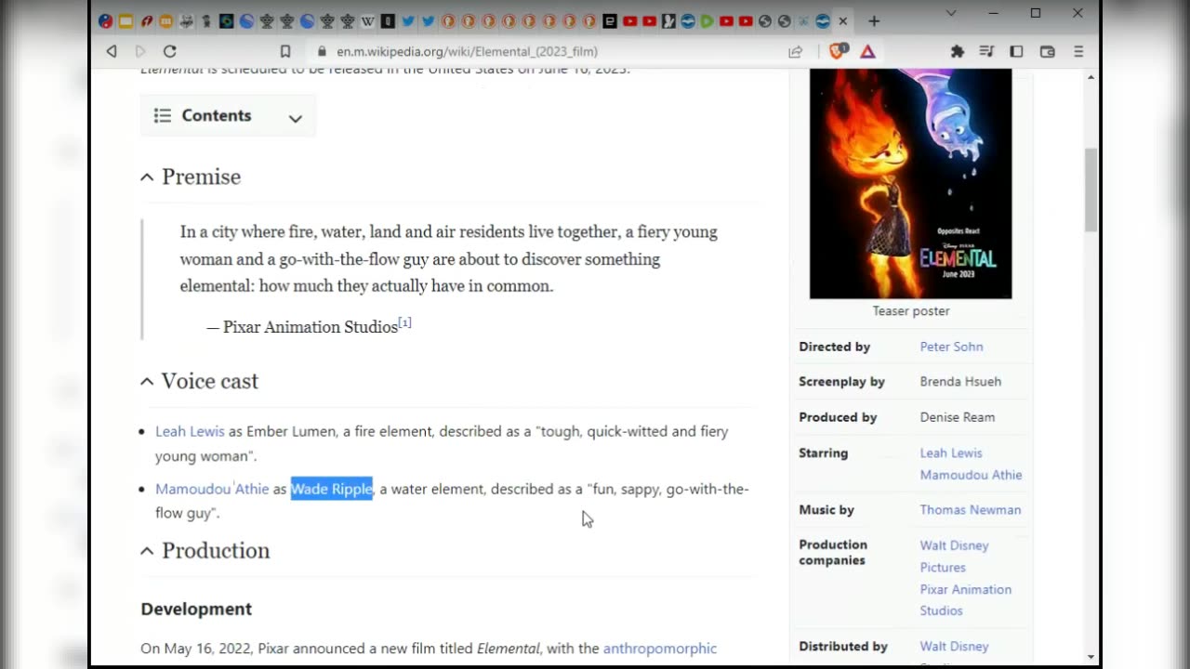Click the Premise heading text
1190x669 pixels.
[201, 177]
